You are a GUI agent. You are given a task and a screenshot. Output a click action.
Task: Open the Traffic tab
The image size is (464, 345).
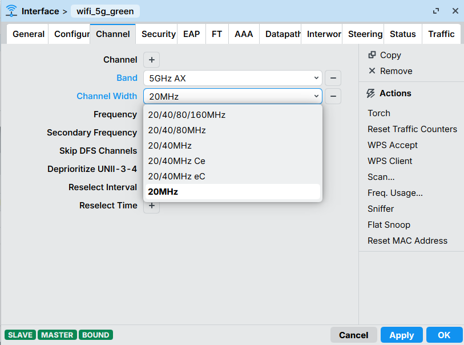click(441, 34)
